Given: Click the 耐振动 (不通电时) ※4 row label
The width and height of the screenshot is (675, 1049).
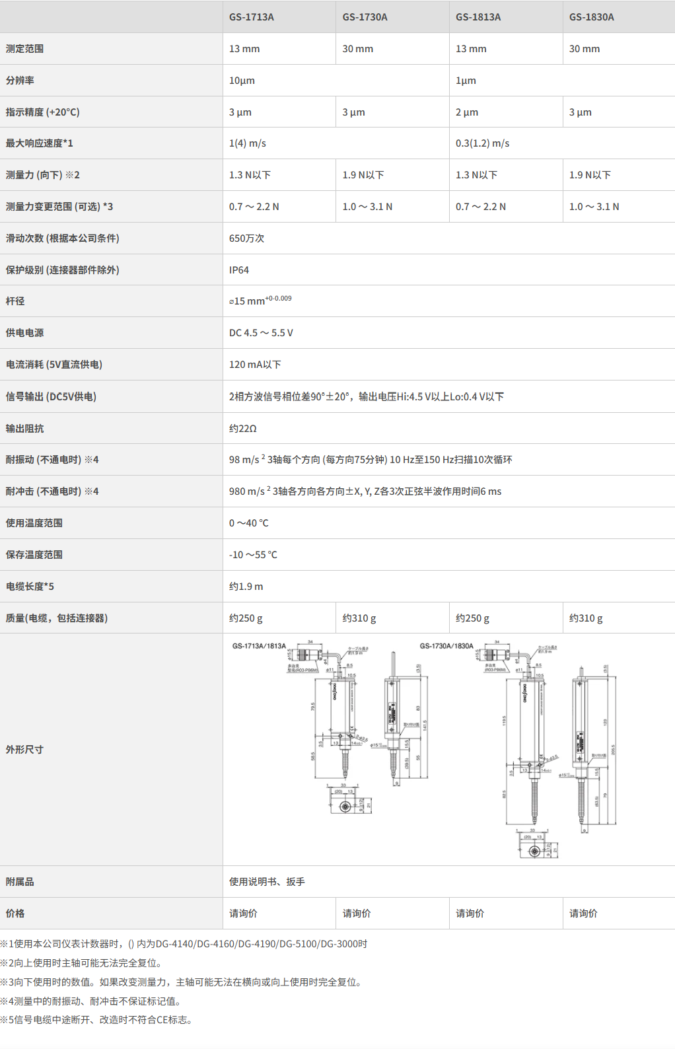Looking at the screenshot, I should pyautogui.click(x=52, y=460).
